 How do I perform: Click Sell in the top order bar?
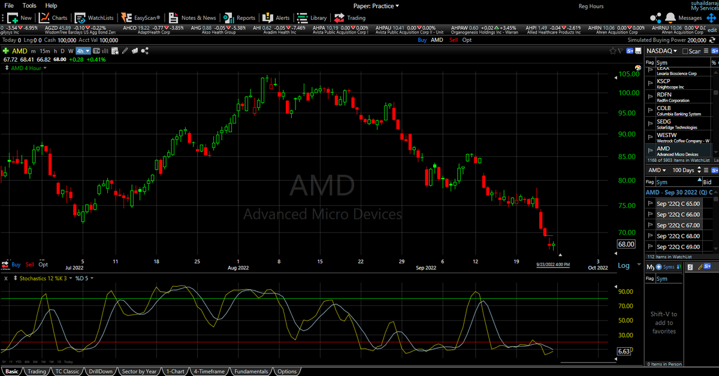pos(452,40)
